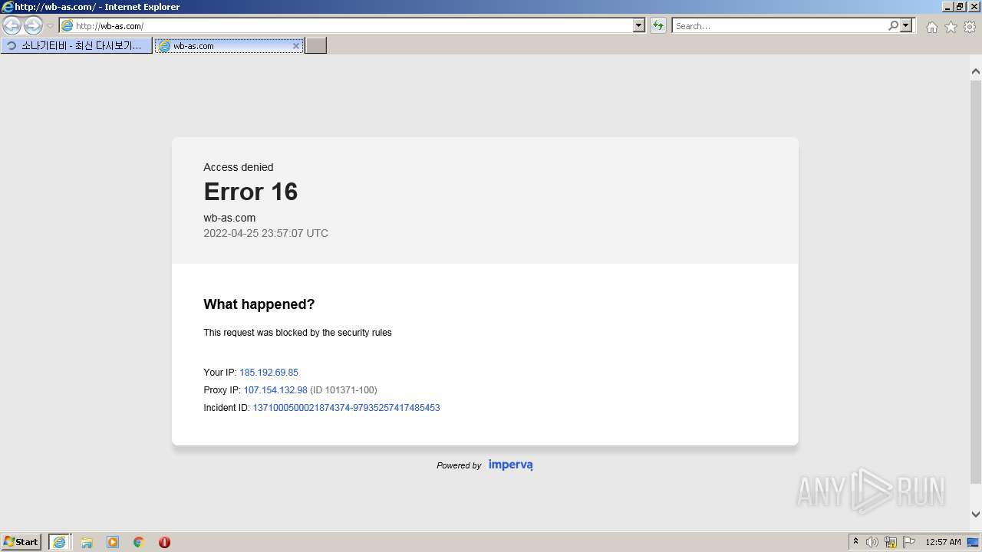982x552 pixels.
Task: Click the magnifier search icon
Action: point(893,25)
